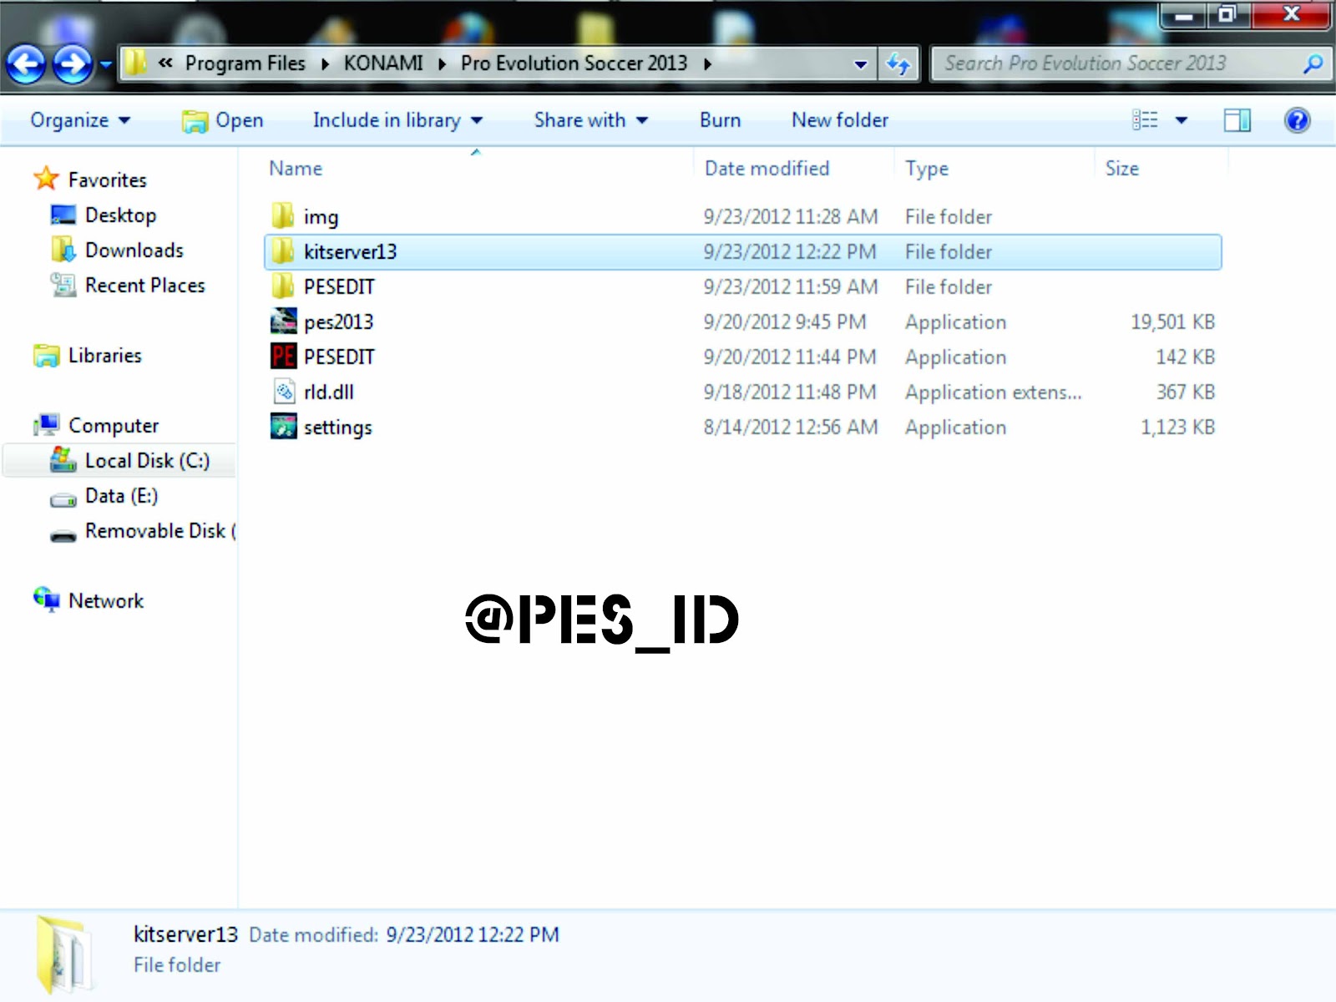Screen dimensions: 1336x1002
Task: Open Desktop in the navigation pane
Action: pos(120,215)
